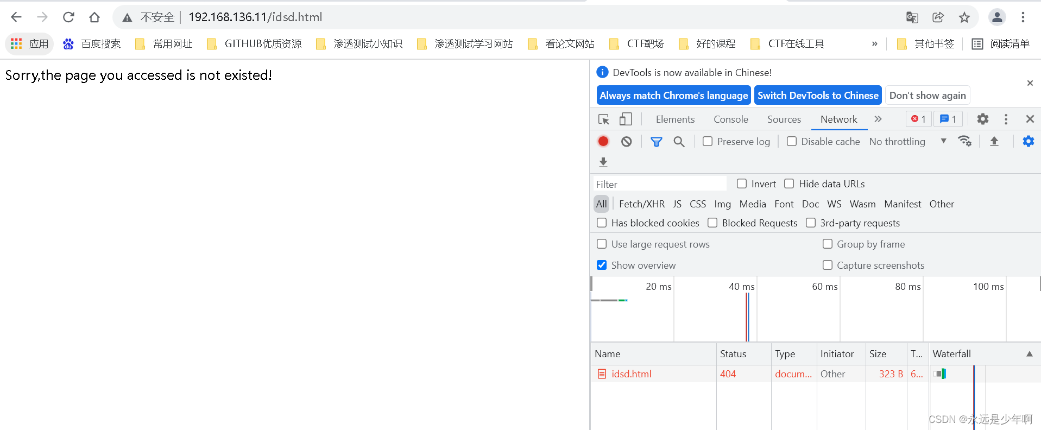The width and height of the screenshot is (1041, 430).
Task: Check Has blocked cookies
Action: (x=602, y=223)
